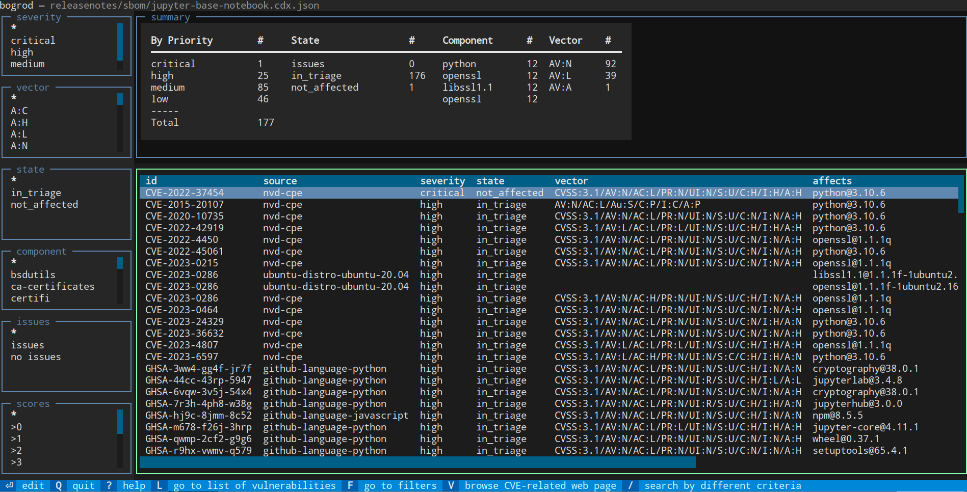The width and height of the screenshot is (967, 492).
Task: Choose not_affected in state filter
Action: coord(44,204)
